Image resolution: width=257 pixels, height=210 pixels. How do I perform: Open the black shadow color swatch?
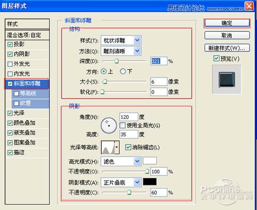coord(150,182)
